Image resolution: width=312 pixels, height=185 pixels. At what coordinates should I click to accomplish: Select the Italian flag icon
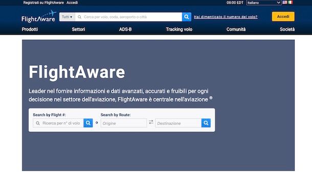click(291, 3)
